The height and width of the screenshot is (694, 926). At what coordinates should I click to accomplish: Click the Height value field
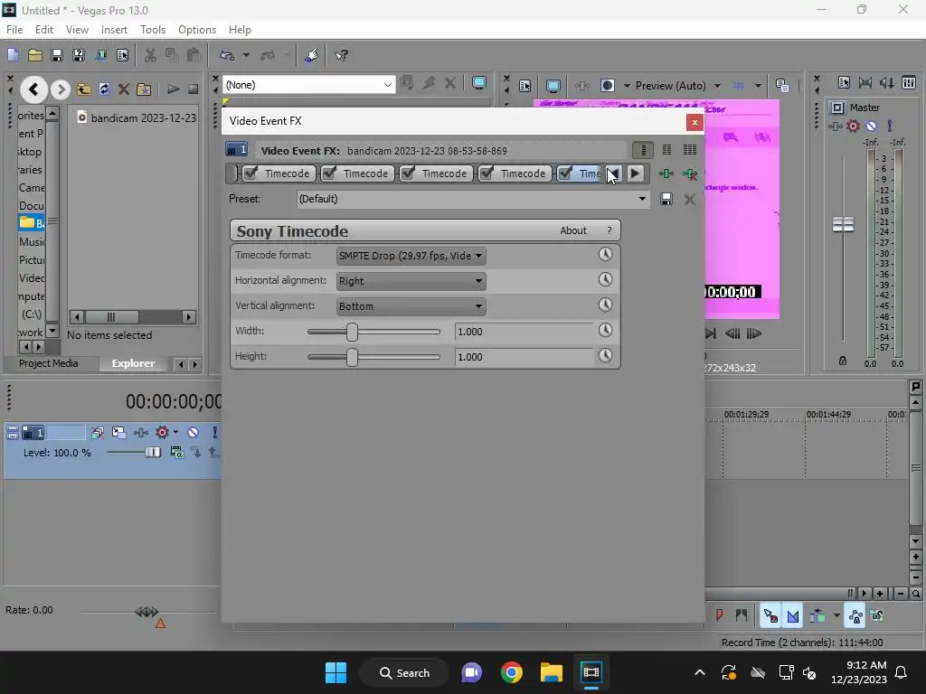524,357
